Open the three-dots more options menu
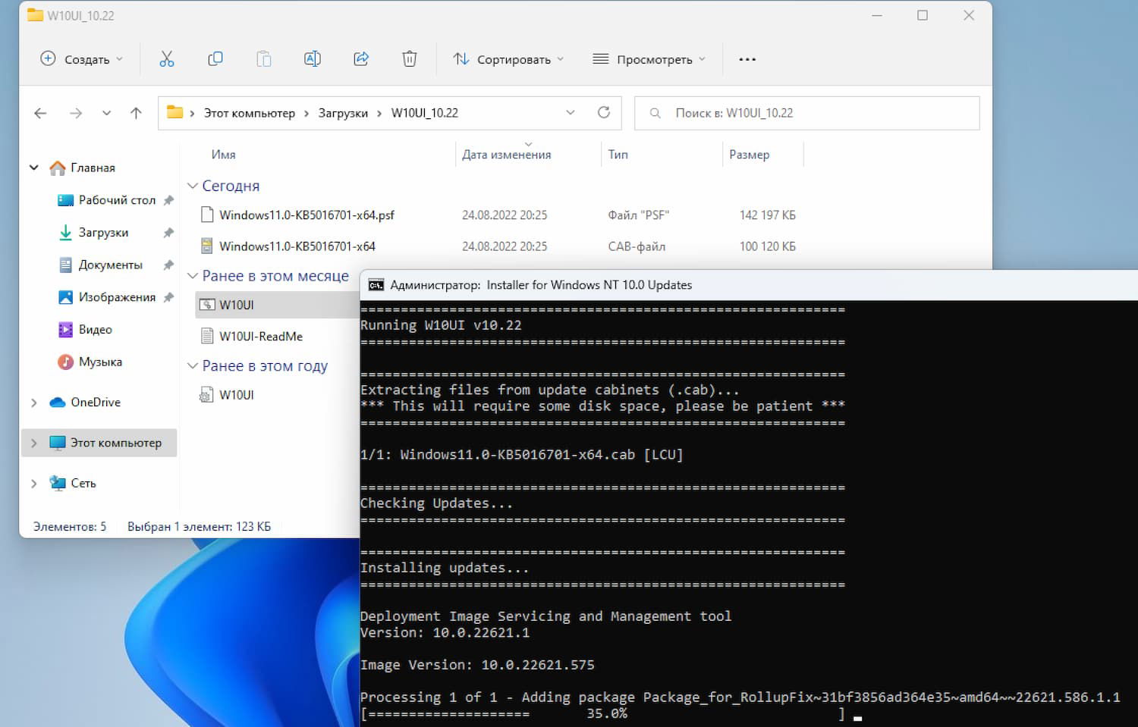Screen dimensions: 1138x727 (747, 59)
